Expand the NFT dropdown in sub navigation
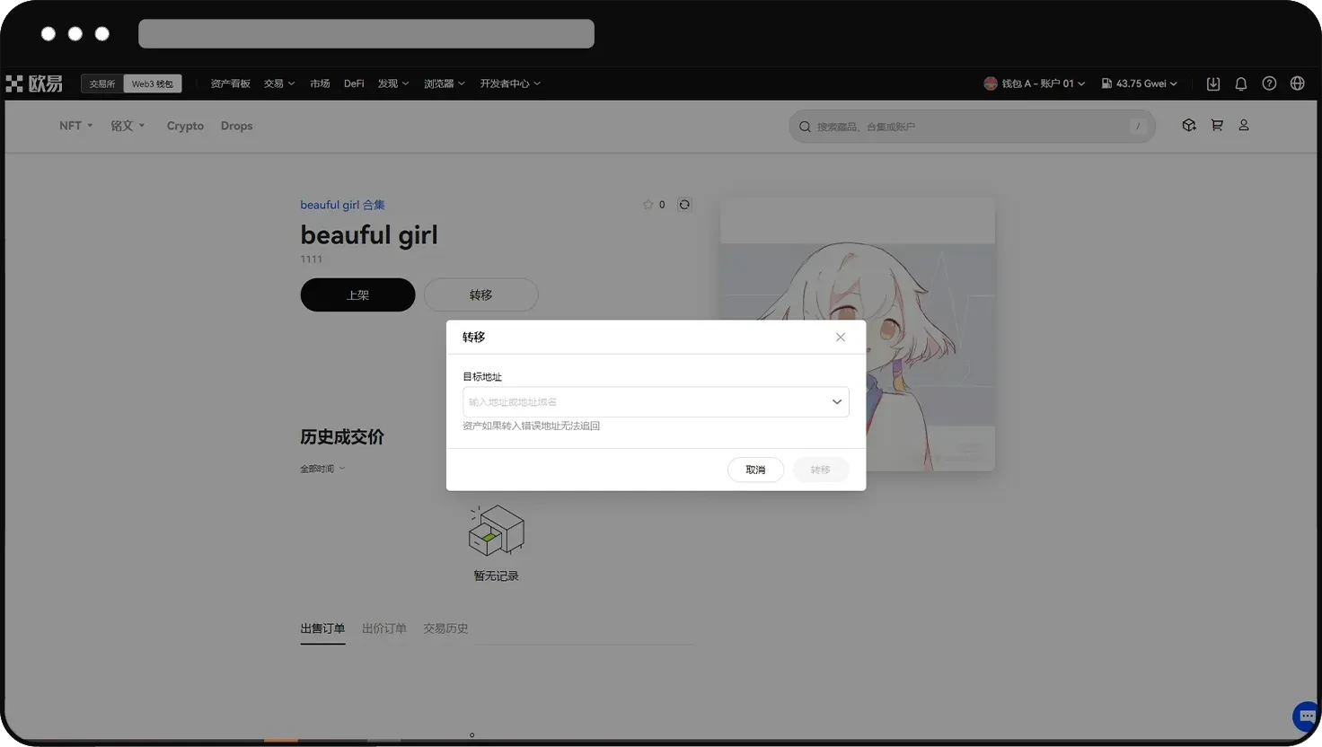 point(76,126)
